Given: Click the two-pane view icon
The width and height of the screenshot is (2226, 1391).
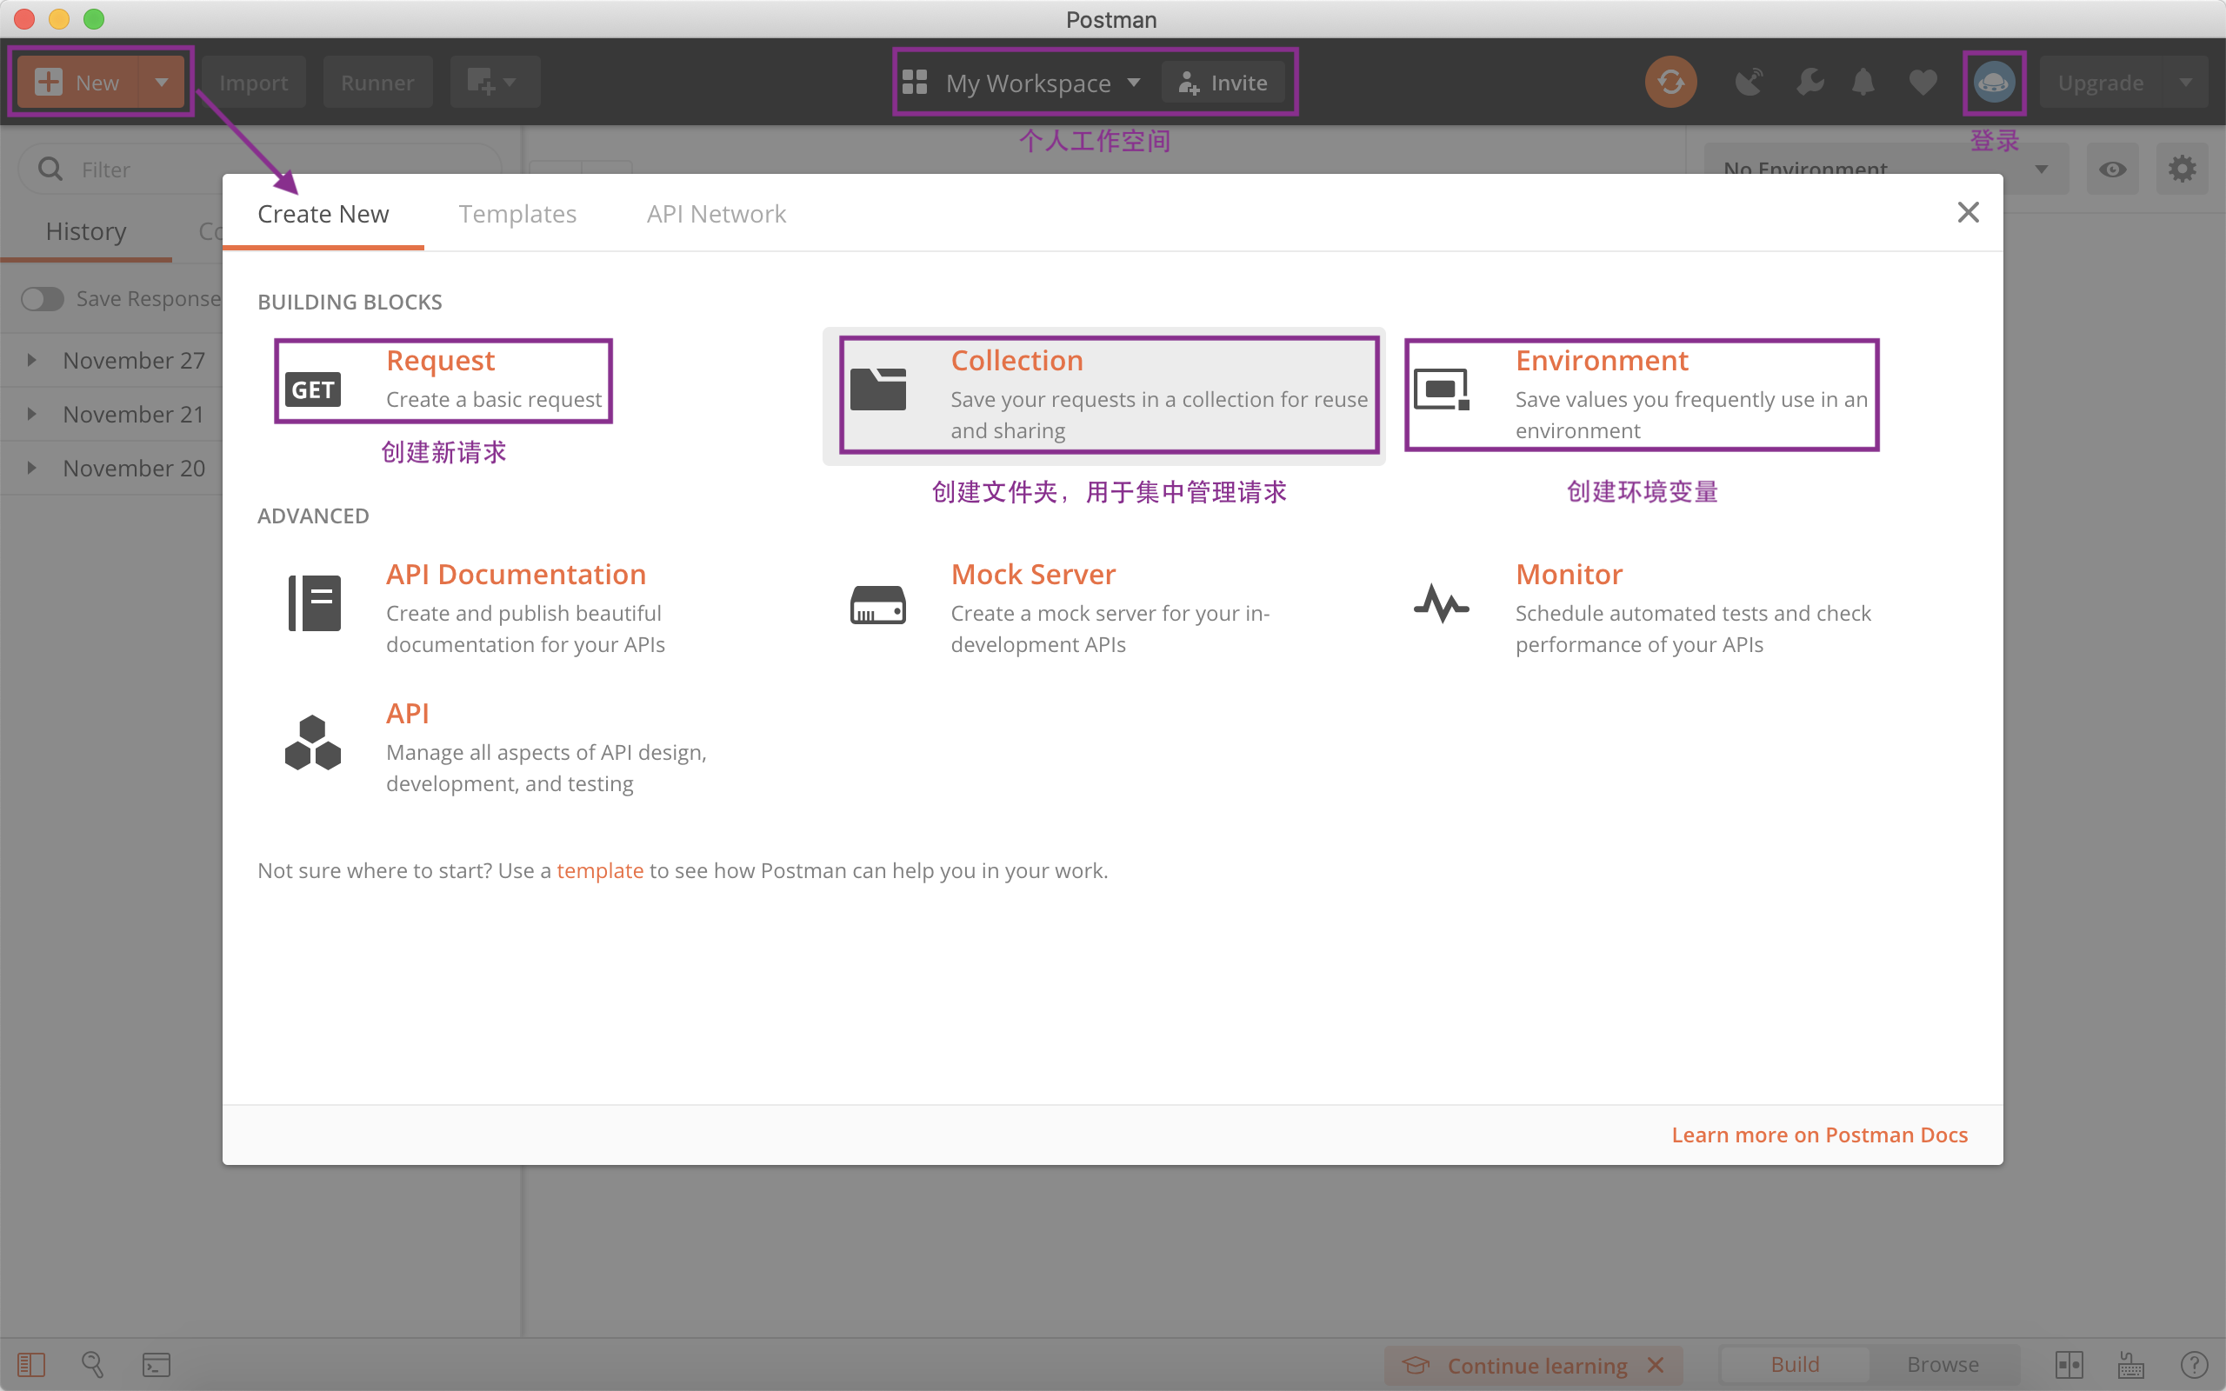Looking at the screenshot, I should click(2069, 1364).
